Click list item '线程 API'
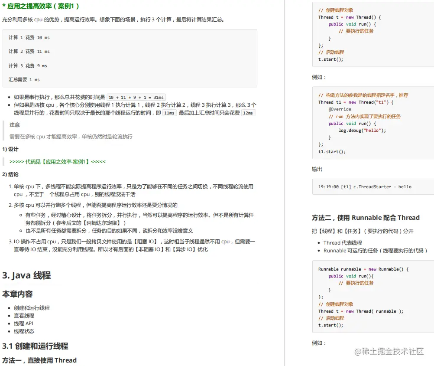434x366 pixels. (x=23, y=324)
